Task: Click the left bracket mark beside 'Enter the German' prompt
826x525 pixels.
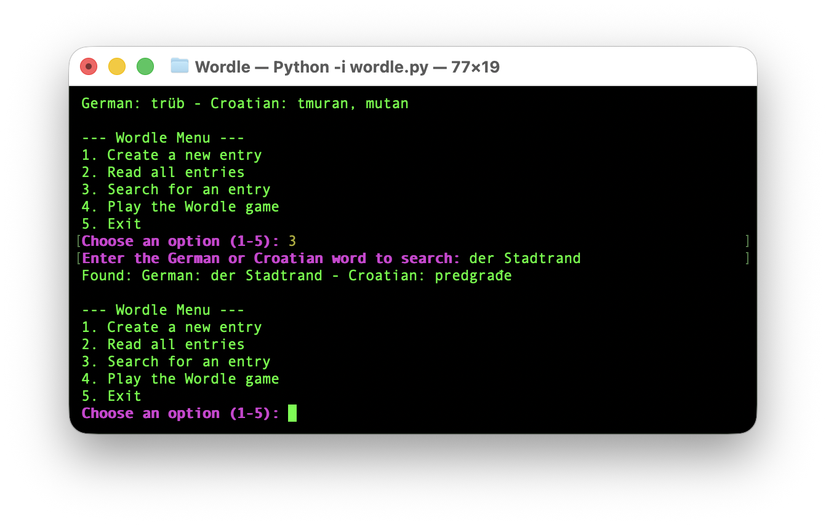Action: click(78, 258)
